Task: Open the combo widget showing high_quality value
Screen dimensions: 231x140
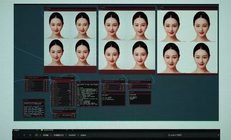Action: [x=65, y=115]
